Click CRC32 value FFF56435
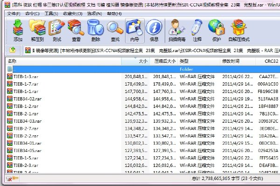Screen dimensions: 280x186 (269, 158)
